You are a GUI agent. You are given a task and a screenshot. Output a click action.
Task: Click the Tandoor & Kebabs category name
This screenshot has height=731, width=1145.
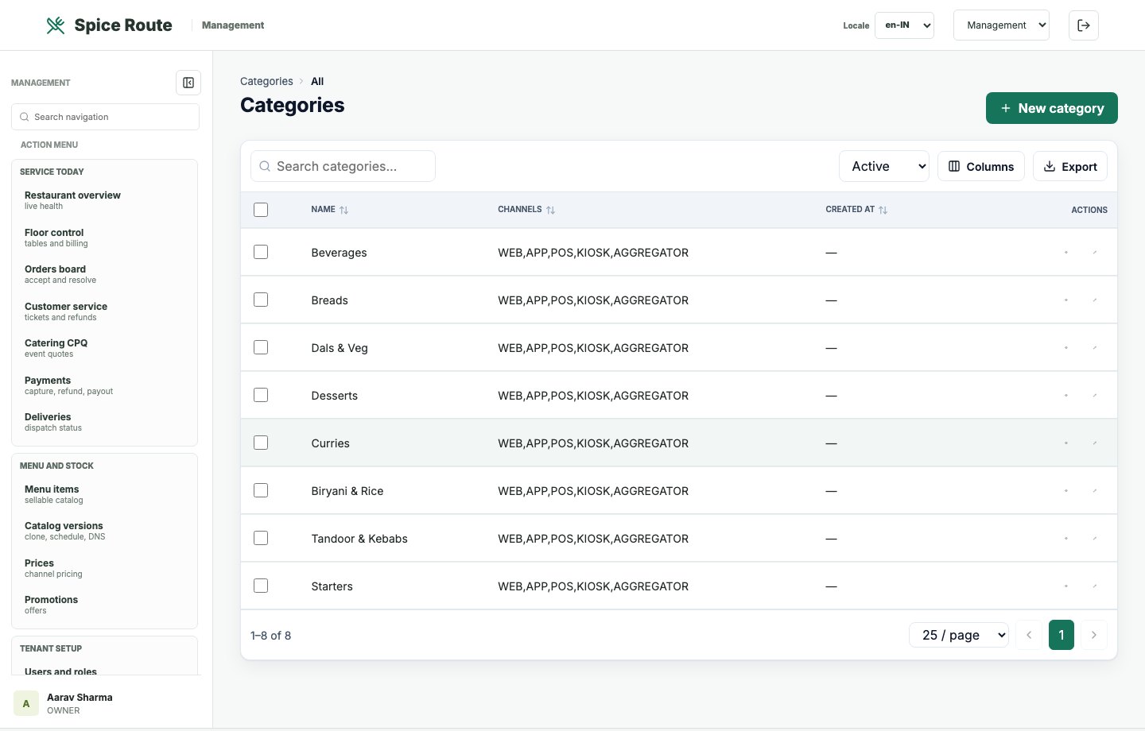coord(359,539)
